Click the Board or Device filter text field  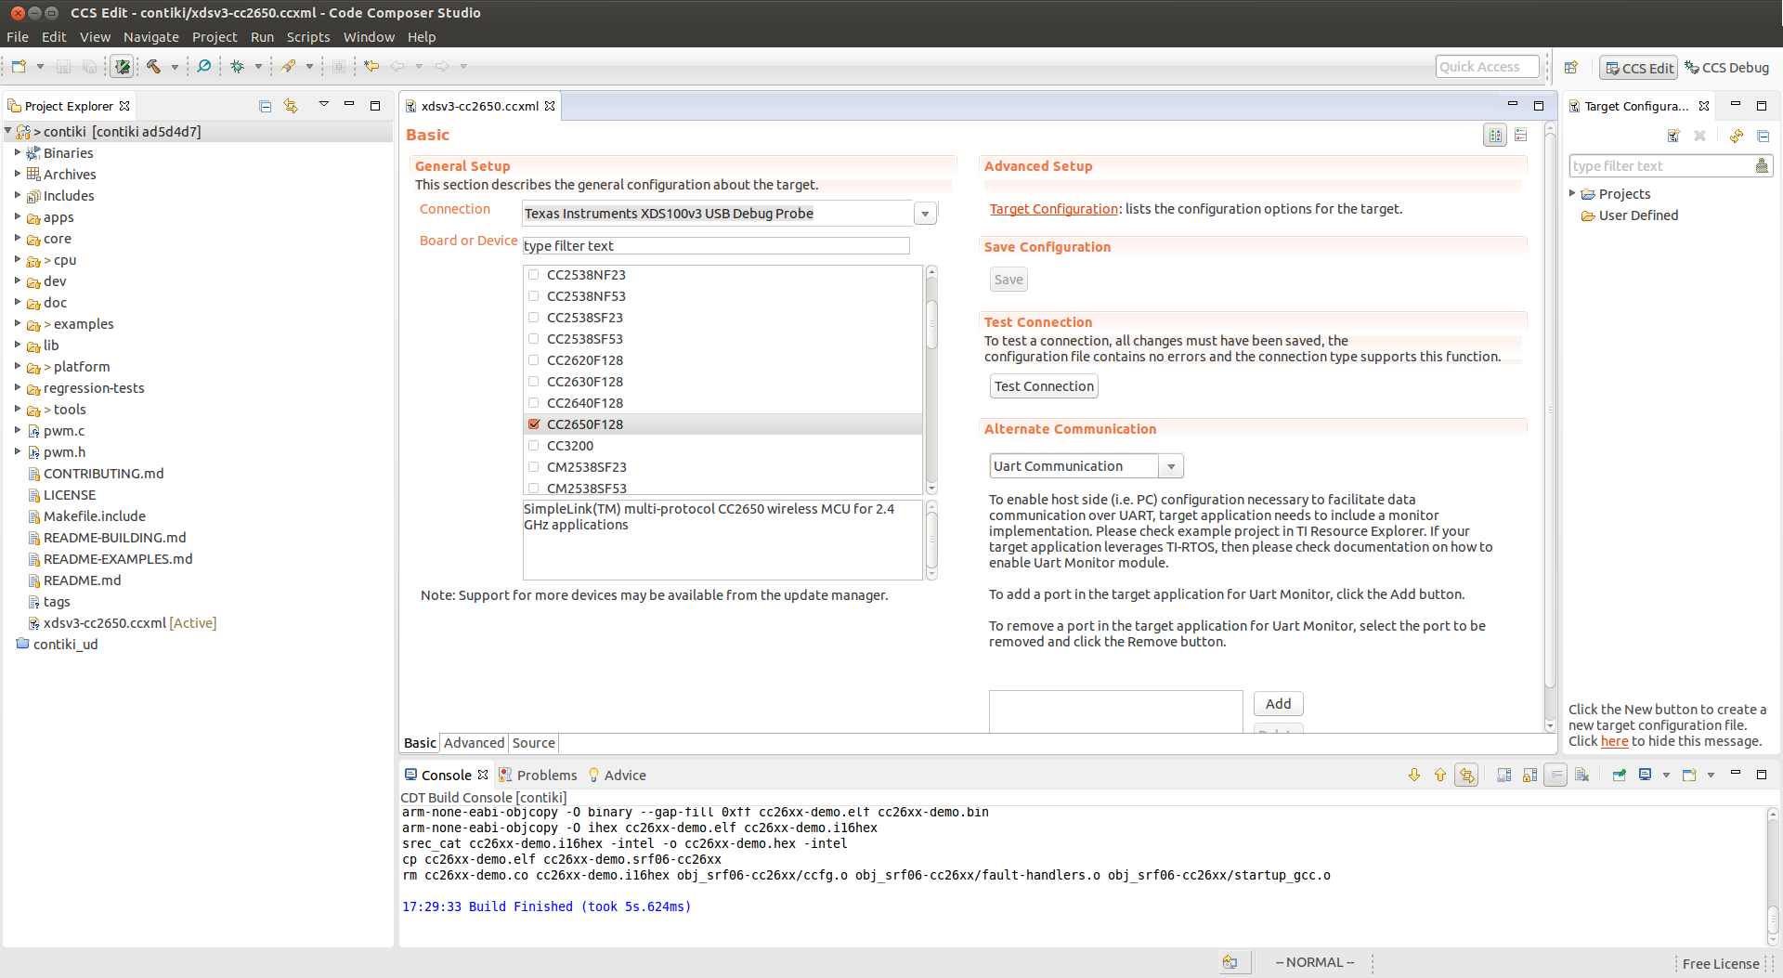point(716,246)
